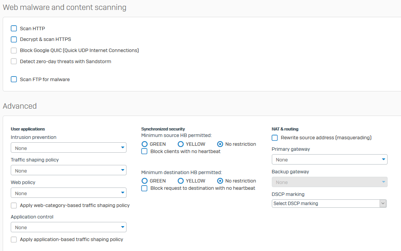Viewport: 401px width, 251px height.
Task: Enable Rewrite source address (masquerading)
Action: pyautogui.click(x=275, y=138)
